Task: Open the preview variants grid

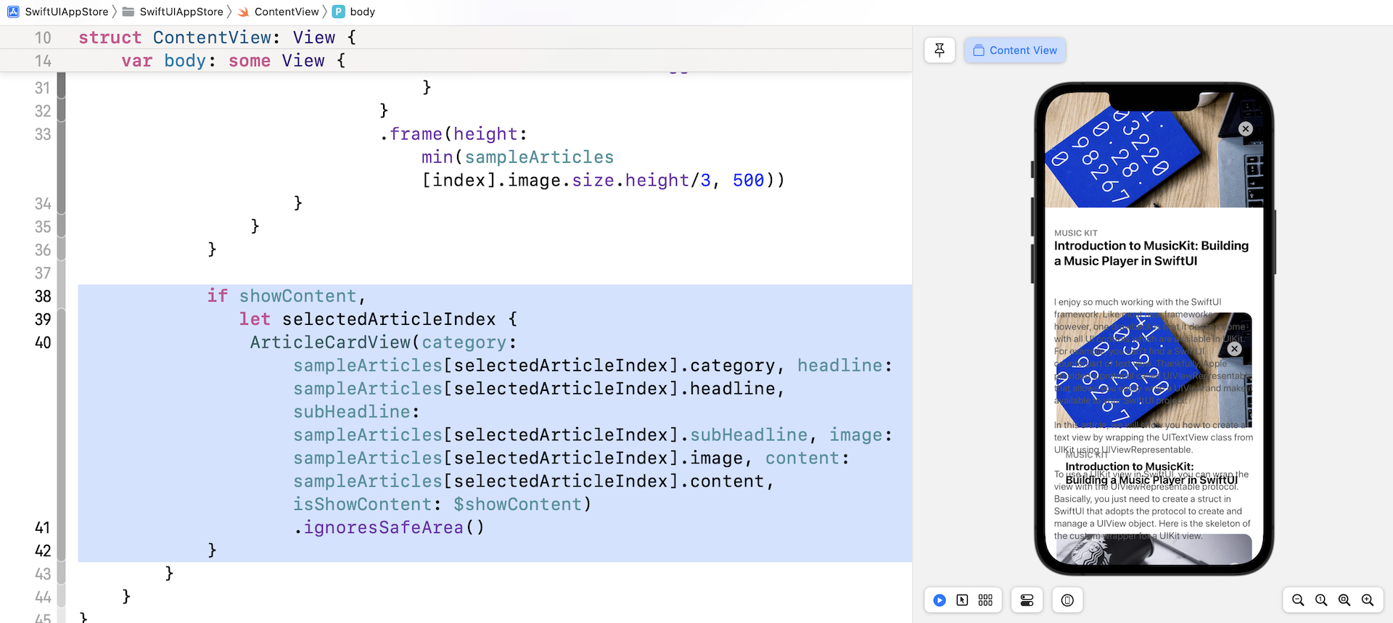Action: [x=985, y=600]
